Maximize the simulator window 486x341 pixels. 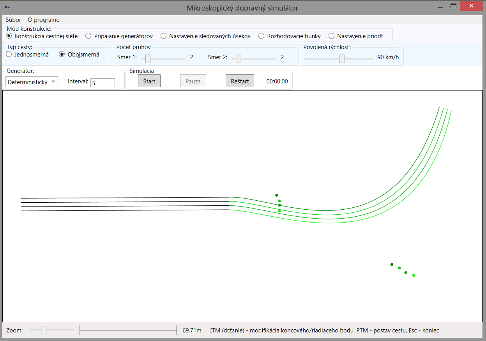(453, 6)
